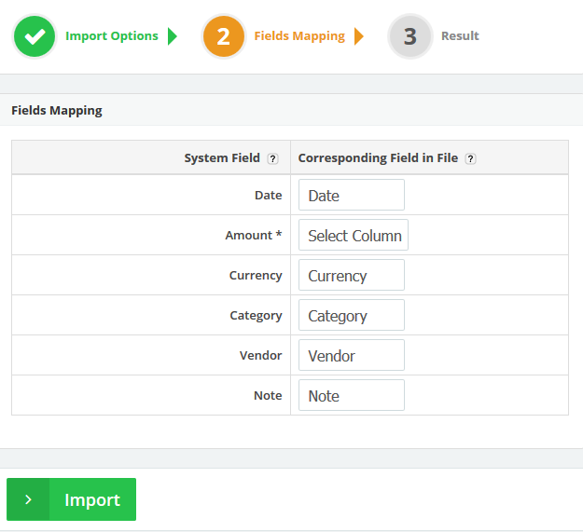
Task: Click the Amount * required field label
Action: 254,236
